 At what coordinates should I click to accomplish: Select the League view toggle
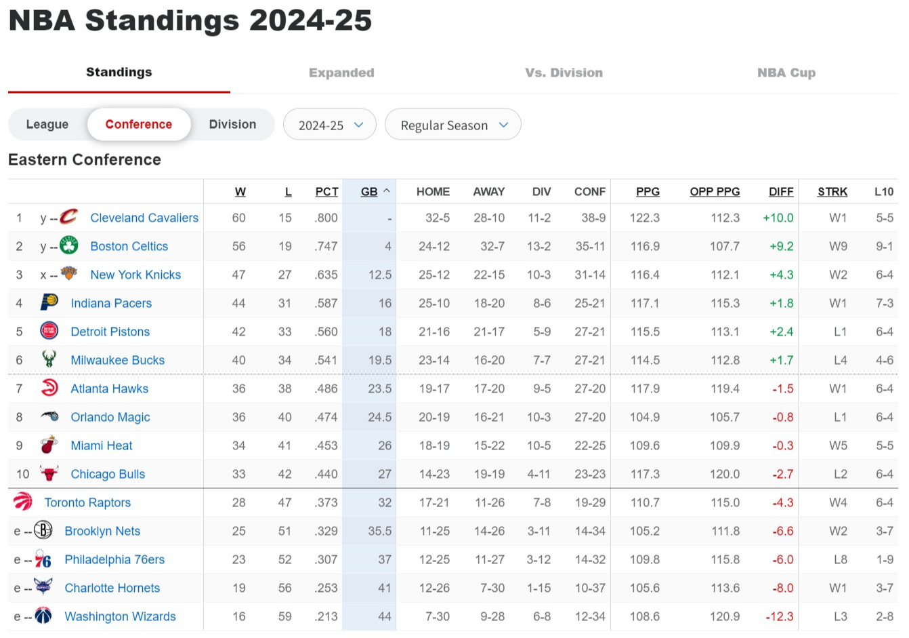click(47, 124)
